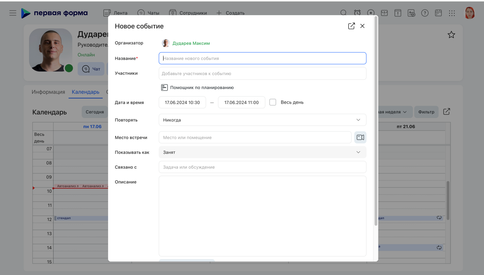Screen dimensions: 484x275
Task: Click recurring icon on Friday 14:00 event
Action: pyautogui.click(x=439, y=247)
